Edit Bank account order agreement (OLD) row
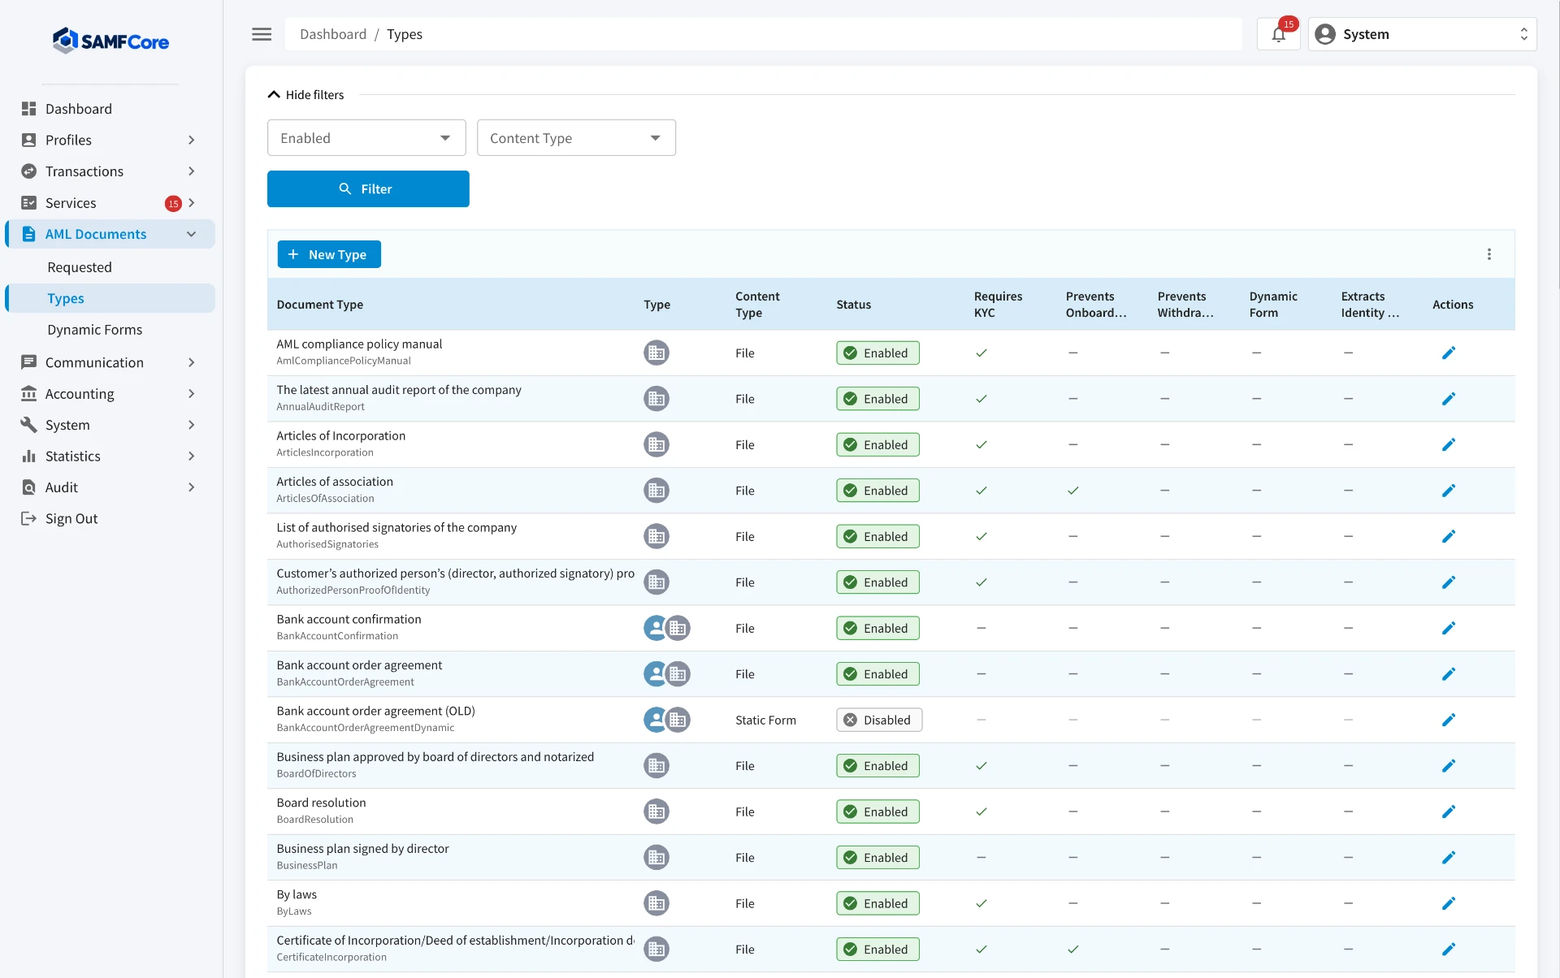The image size is (1560, 978). (x=1449, y=721)
